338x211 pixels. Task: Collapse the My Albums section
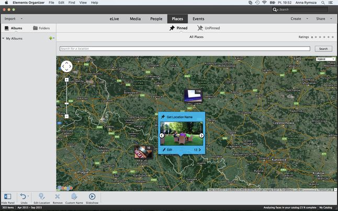point(3,38)
